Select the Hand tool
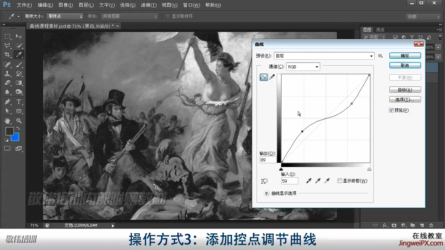 [x=7, y=121]
